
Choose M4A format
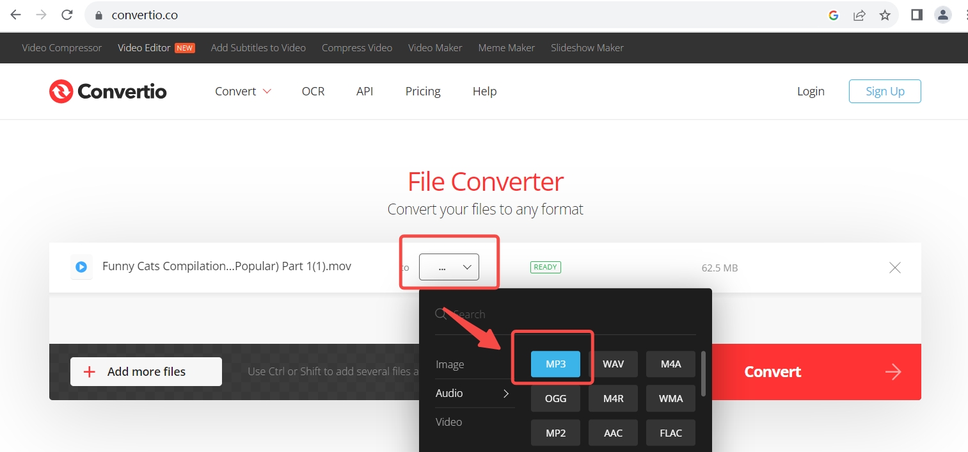pos(670,364)
